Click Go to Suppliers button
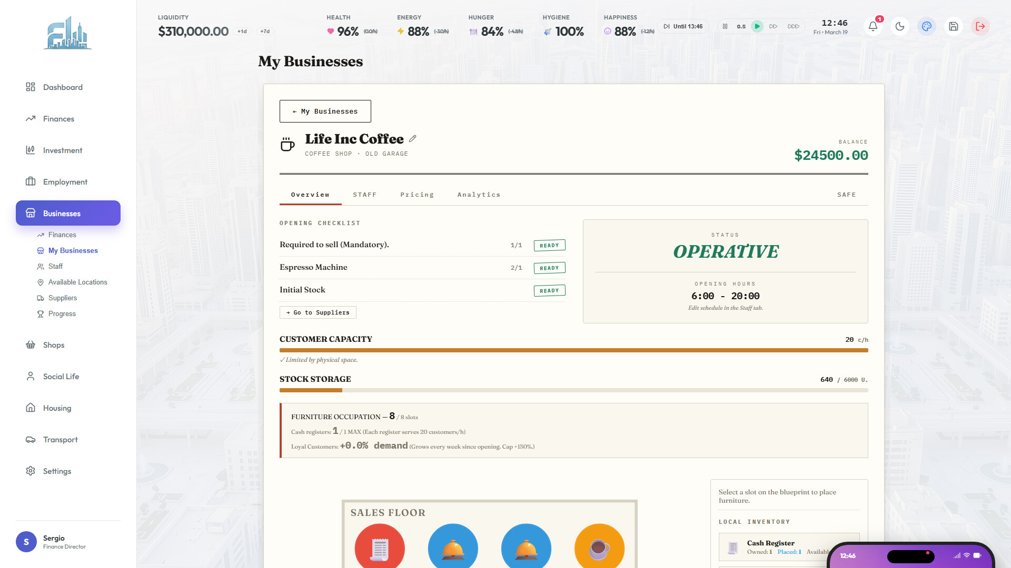 click(318, 312)
